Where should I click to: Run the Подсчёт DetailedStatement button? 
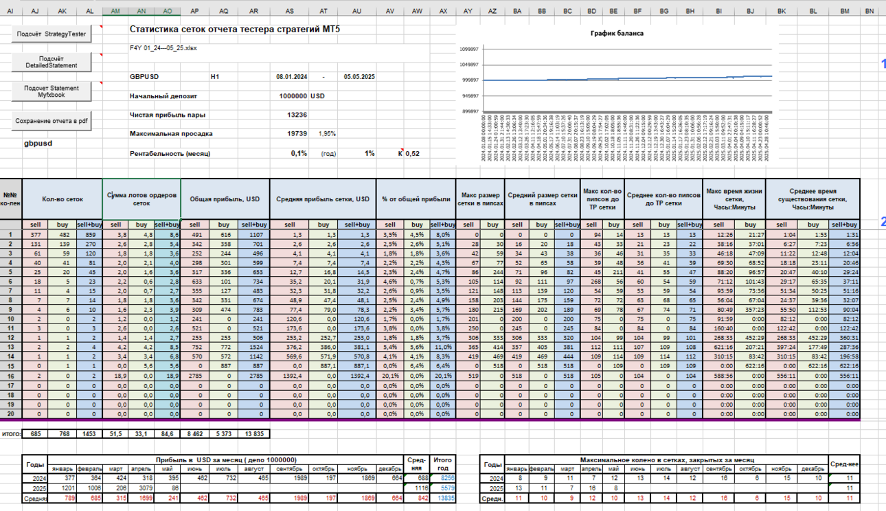coord(52,62)
